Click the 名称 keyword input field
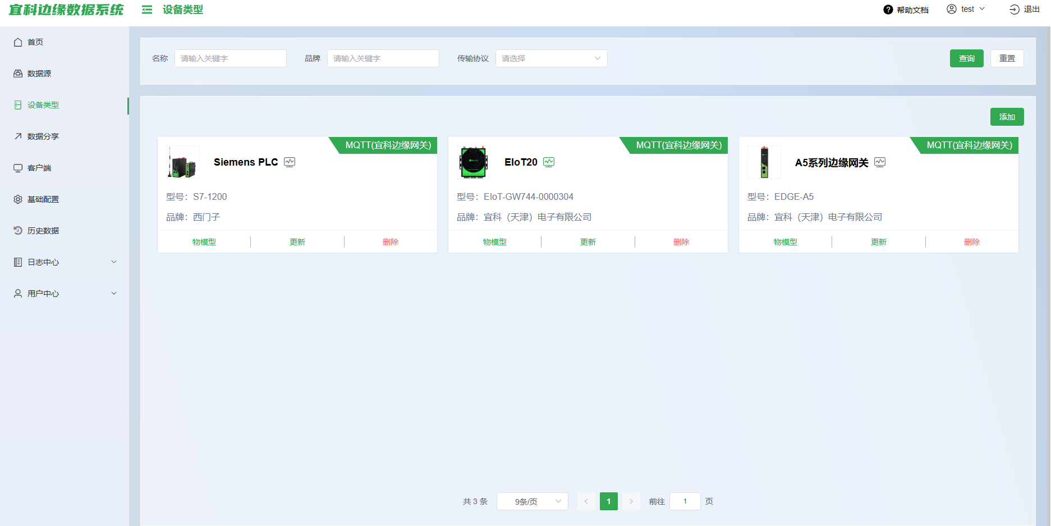 230,58
